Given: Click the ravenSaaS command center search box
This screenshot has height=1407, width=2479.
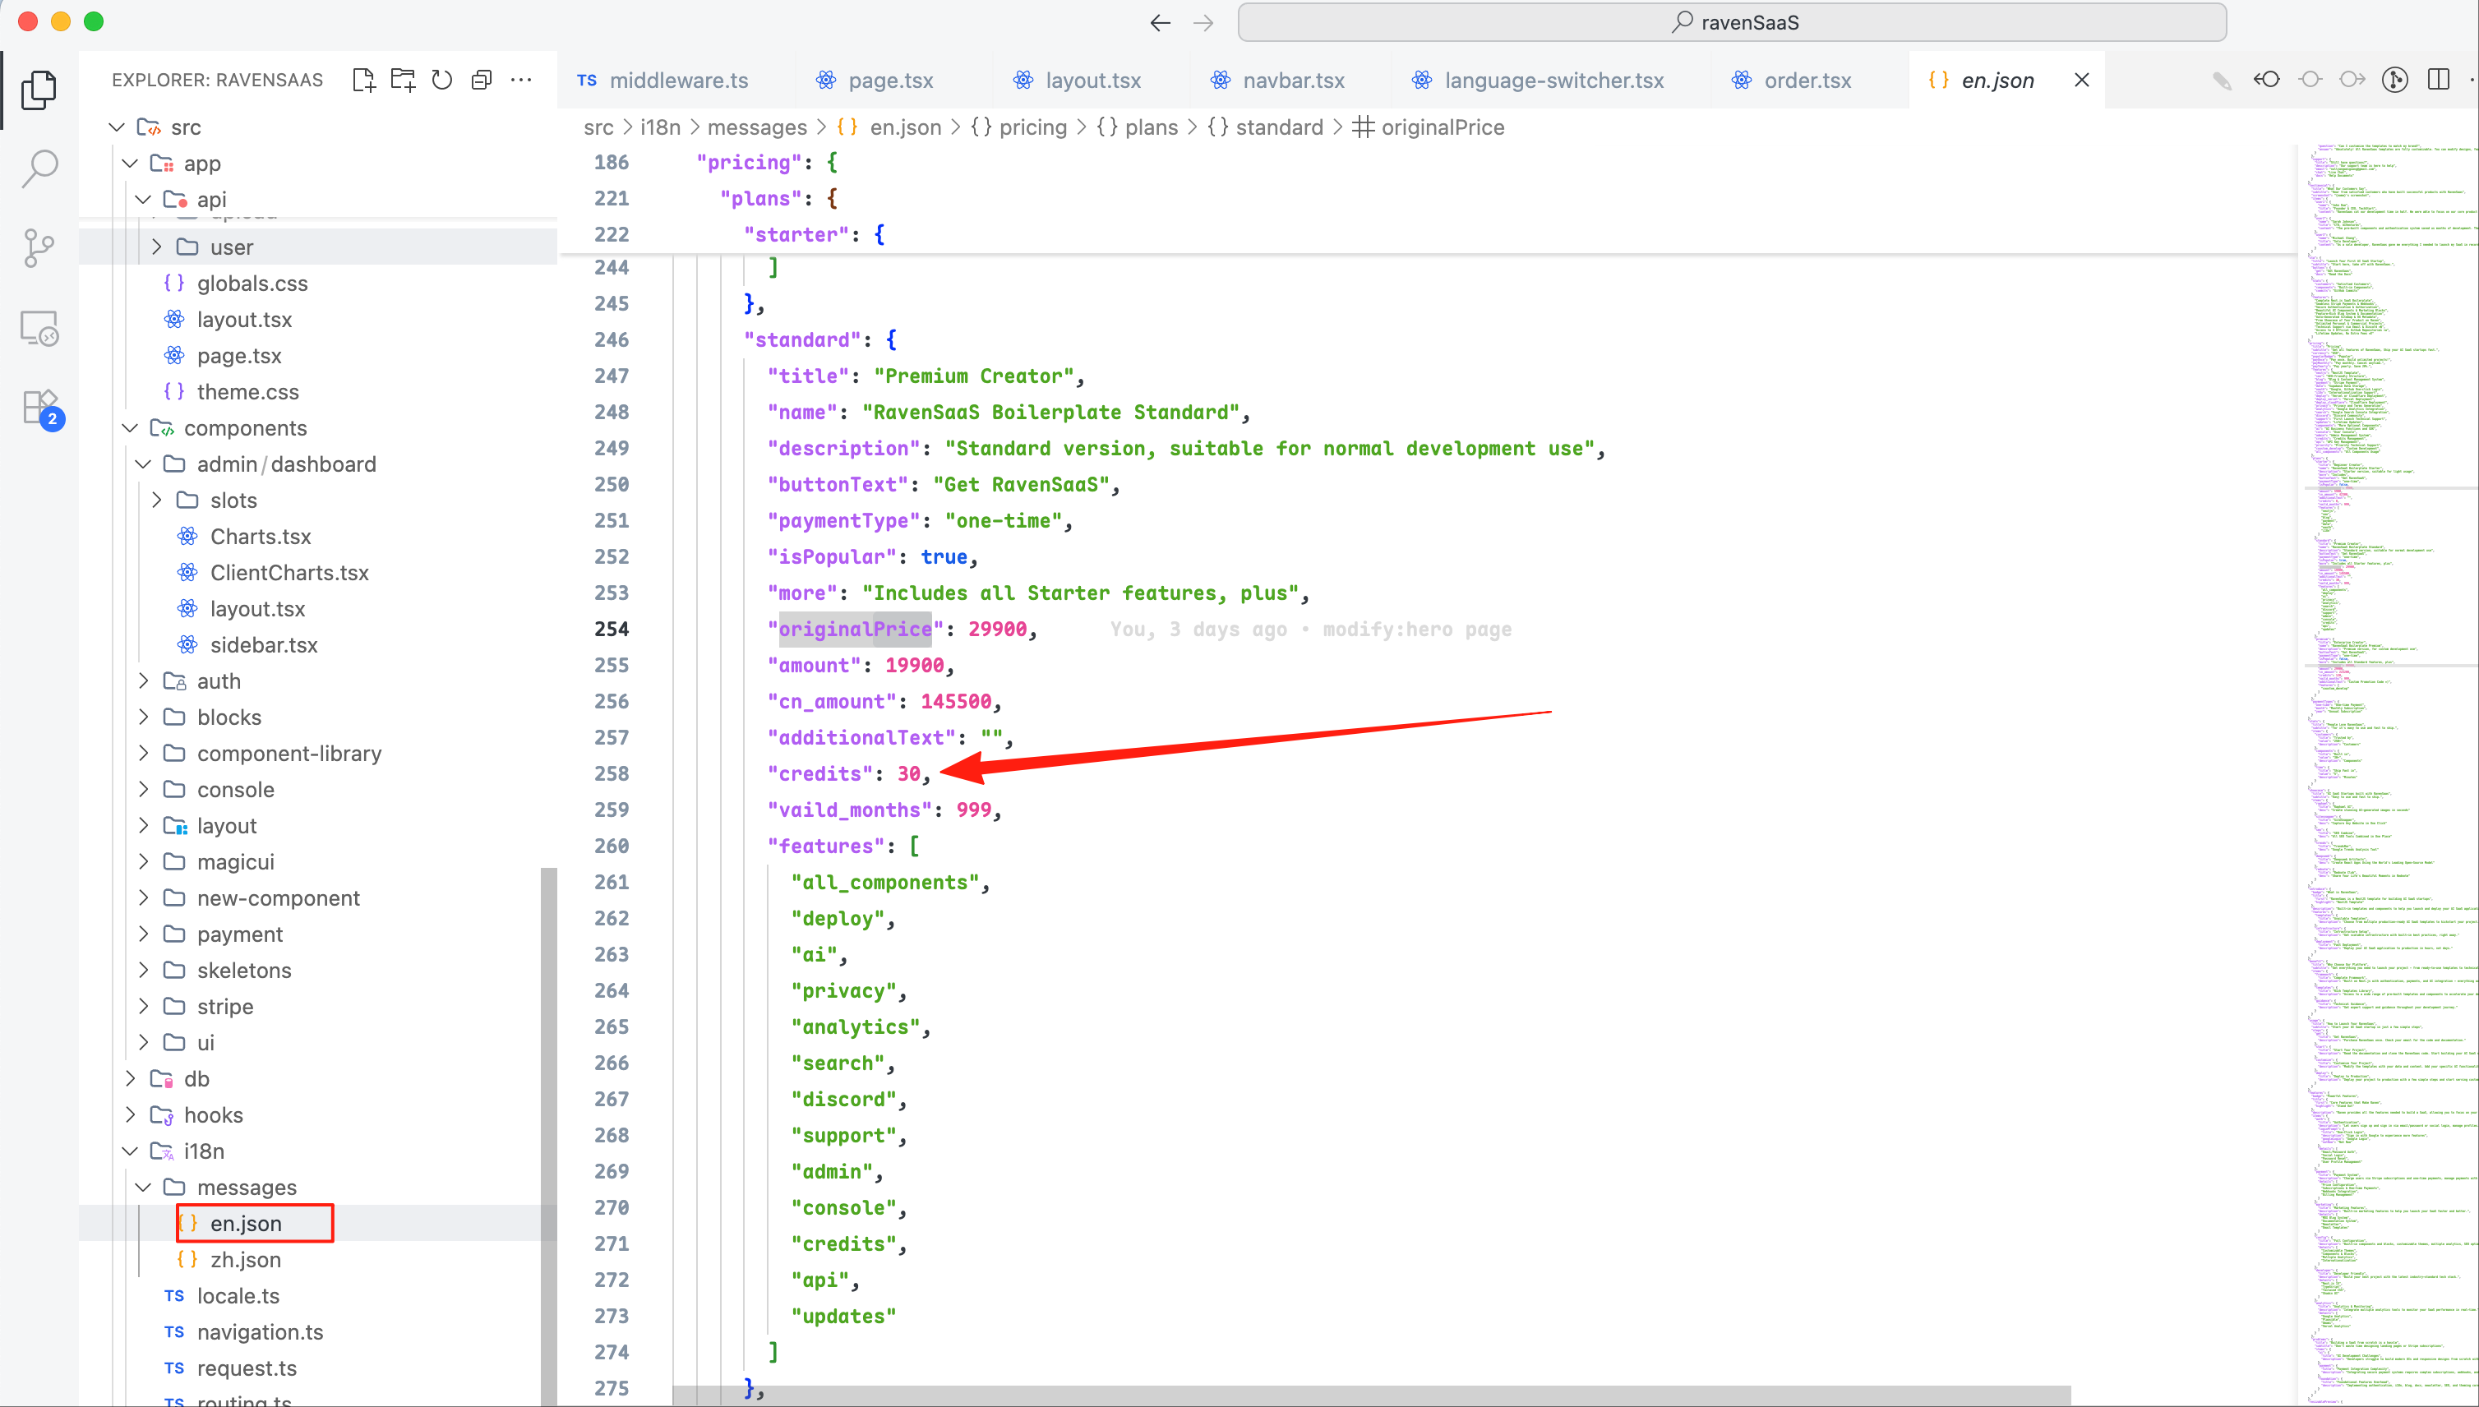Looking at the screenshot, I should tap(1732, 22).
